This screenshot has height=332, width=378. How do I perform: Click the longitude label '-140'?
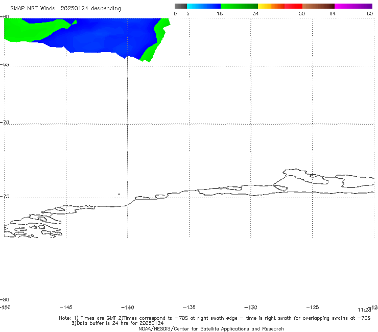128,307
